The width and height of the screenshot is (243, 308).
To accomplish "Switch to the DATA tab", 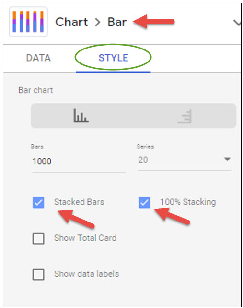I will tap(38, 58).
